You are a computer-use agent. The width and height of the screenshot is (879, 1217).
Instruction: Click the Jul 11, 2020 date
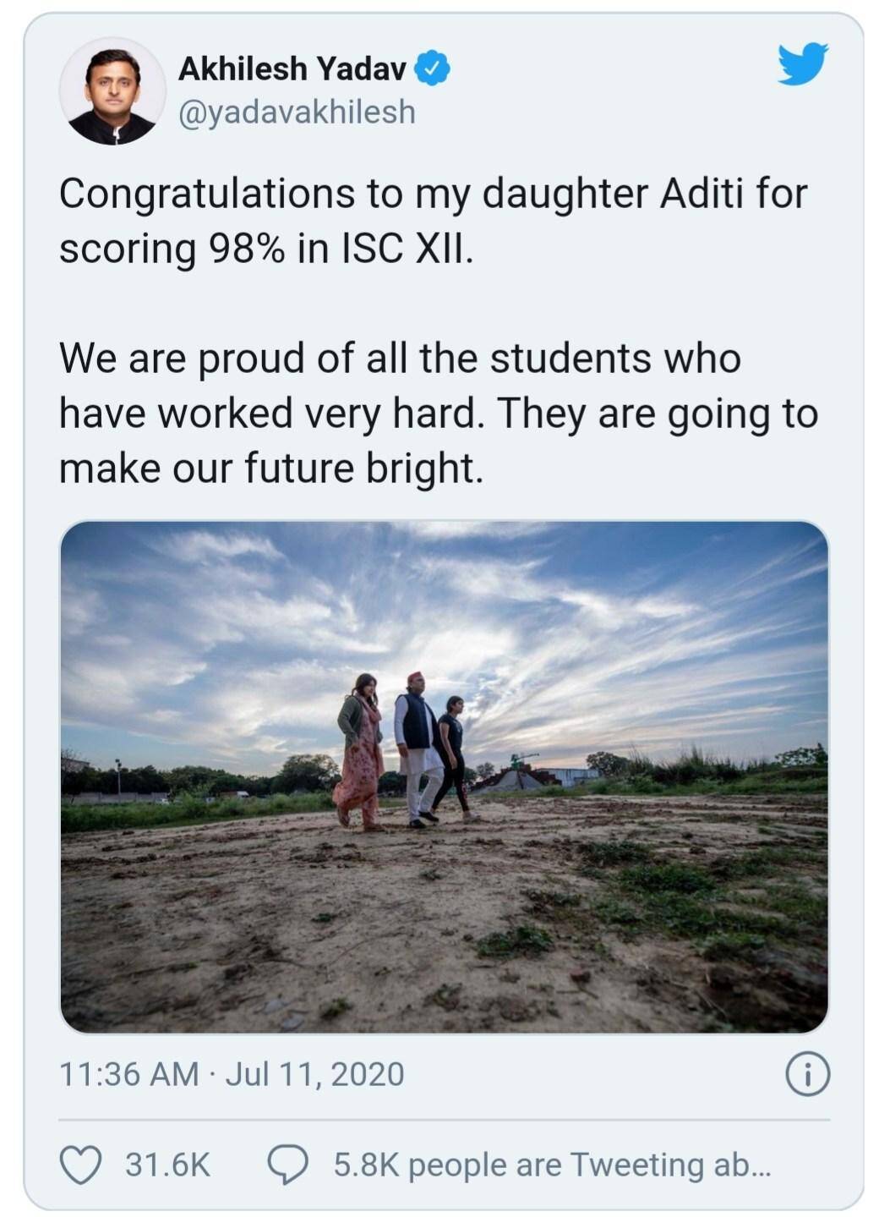pyautogui.click(x=314, y=1074)
